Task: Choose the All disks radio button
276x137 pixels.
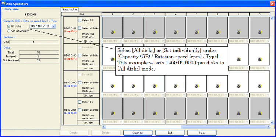Action: [8, 26]
